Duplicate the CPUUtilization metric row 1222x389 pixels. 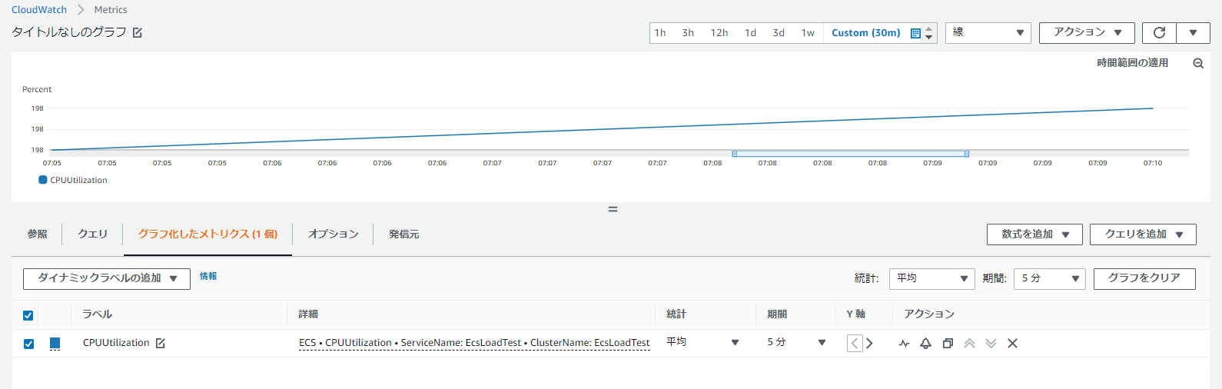[x=948, y=344]
